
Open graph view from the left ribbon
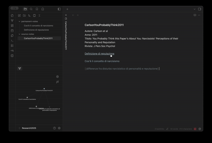pyautogui.click(x=12, y=21)
